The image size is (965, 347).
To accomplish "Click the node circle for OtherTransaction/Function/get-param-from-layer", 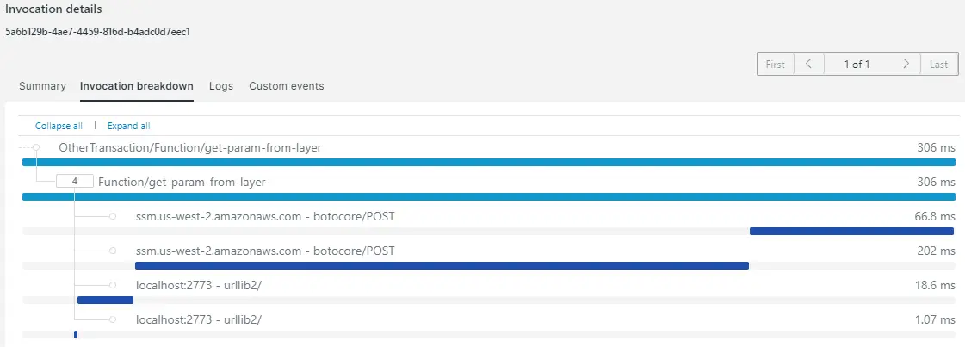I will 36,147.
